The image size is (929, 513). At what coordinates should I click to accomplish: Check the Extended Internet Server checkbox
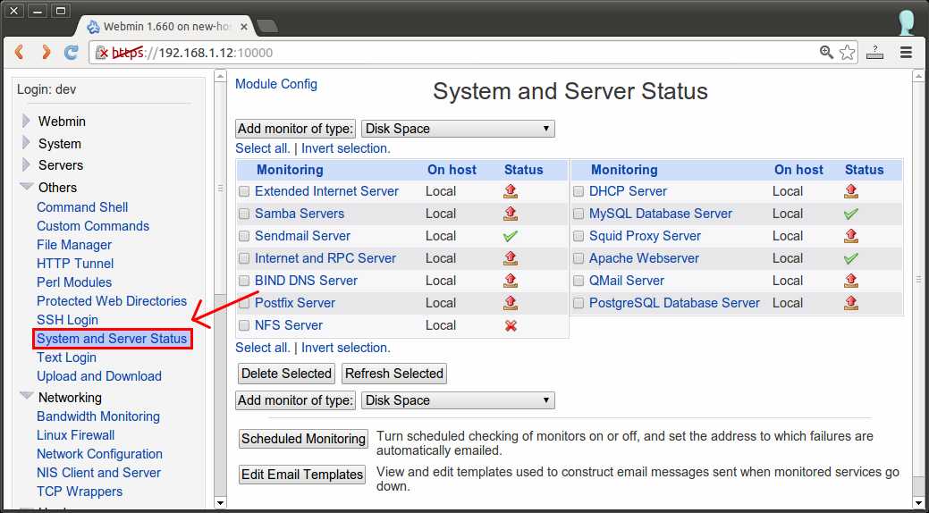244,191
